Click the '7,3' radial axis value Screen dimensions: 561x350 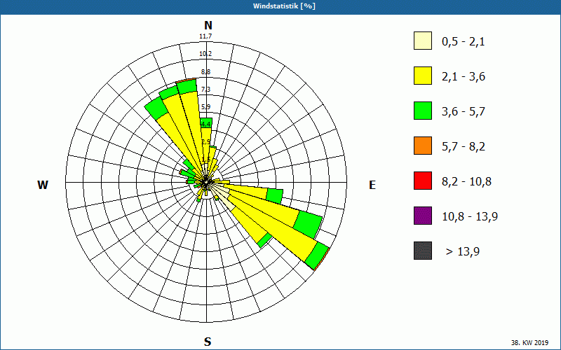pyautogui.click(x=205, y=90)
